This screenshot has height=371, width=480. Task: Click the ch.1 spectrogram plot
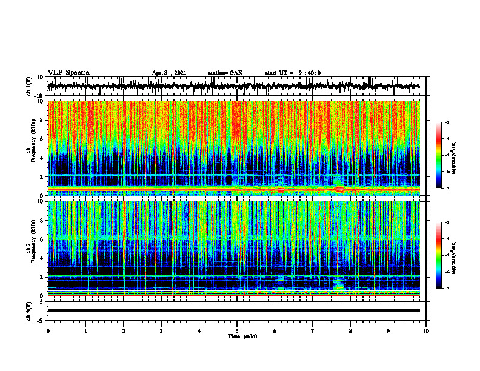tap(234, 148)
